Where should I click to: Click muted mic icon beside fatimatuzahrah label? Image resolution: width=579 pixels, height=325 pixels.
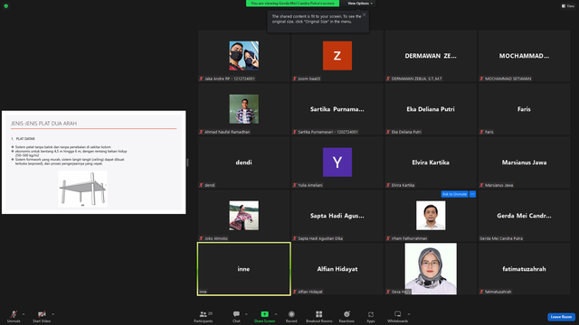coord(481,292)
